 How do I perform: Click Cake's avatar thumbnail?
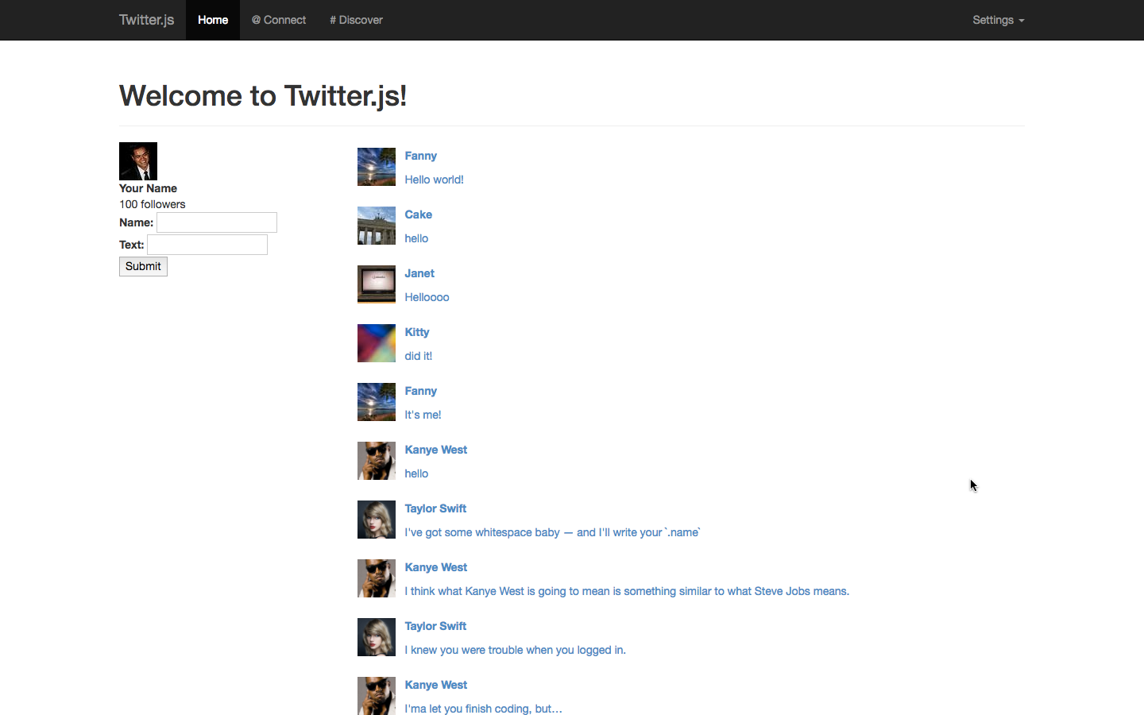coord(377,226)
